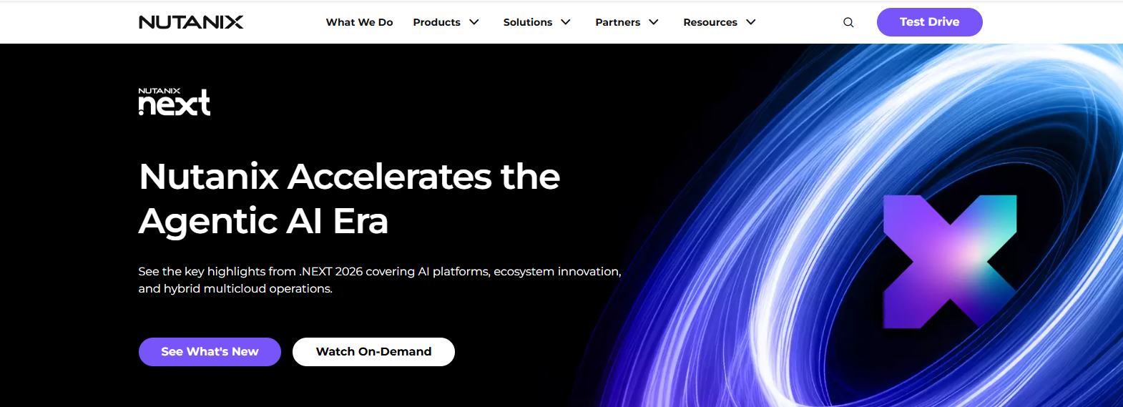Click the Nutanix .NEXT logo
Image resolution: width=1123 pixels, height=407 pixels.
tap(175, 102)
